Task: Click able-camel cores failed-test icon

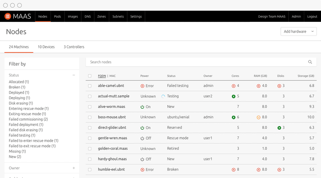Action: (x=233, y=86)
